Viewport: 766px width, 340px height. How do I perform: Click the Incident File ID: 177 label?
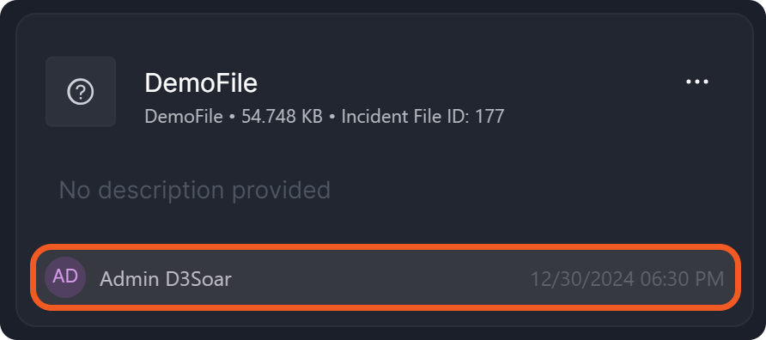(x=423, y=117)
